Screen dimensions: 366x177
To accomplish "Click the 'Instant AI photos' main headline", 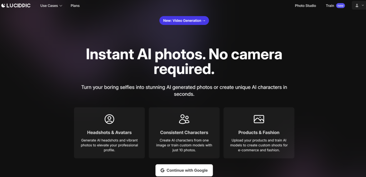I will (x=184, y=61).
